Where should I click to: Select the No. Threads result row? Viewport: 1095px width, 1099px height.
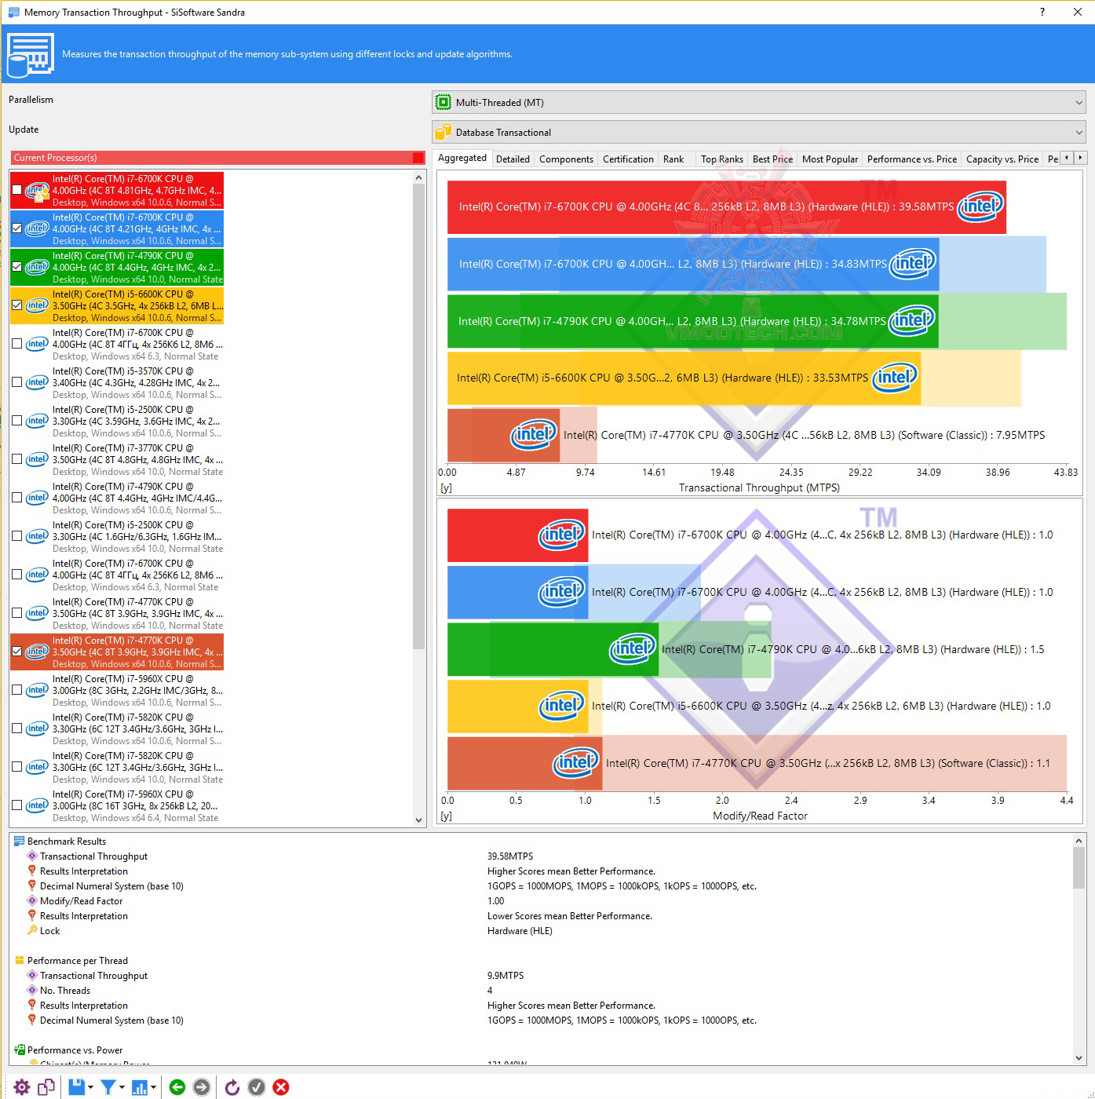click(542, 990)
